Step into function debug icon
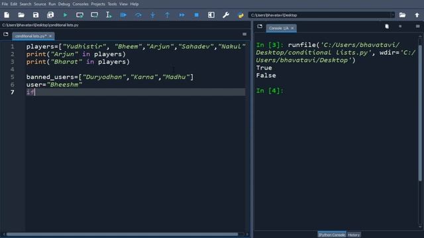Image resolution: width=424 pixels, height=238 pixels. pyautogui.click(x=153, y=15)
